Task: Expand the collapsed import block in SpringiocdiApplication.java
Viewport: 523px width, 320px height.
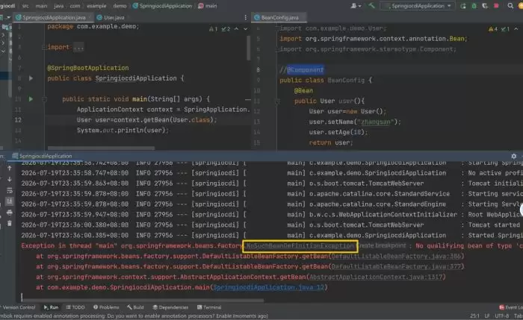Action: [78, 47]
